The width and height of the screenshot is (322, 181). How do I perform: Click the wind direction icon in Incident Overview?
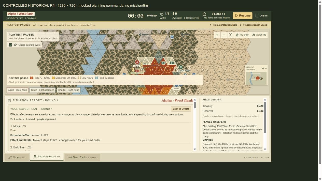[263, 68]
